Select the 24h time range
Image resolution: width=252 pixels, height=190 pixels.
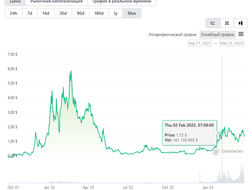[x=13, y=13]
